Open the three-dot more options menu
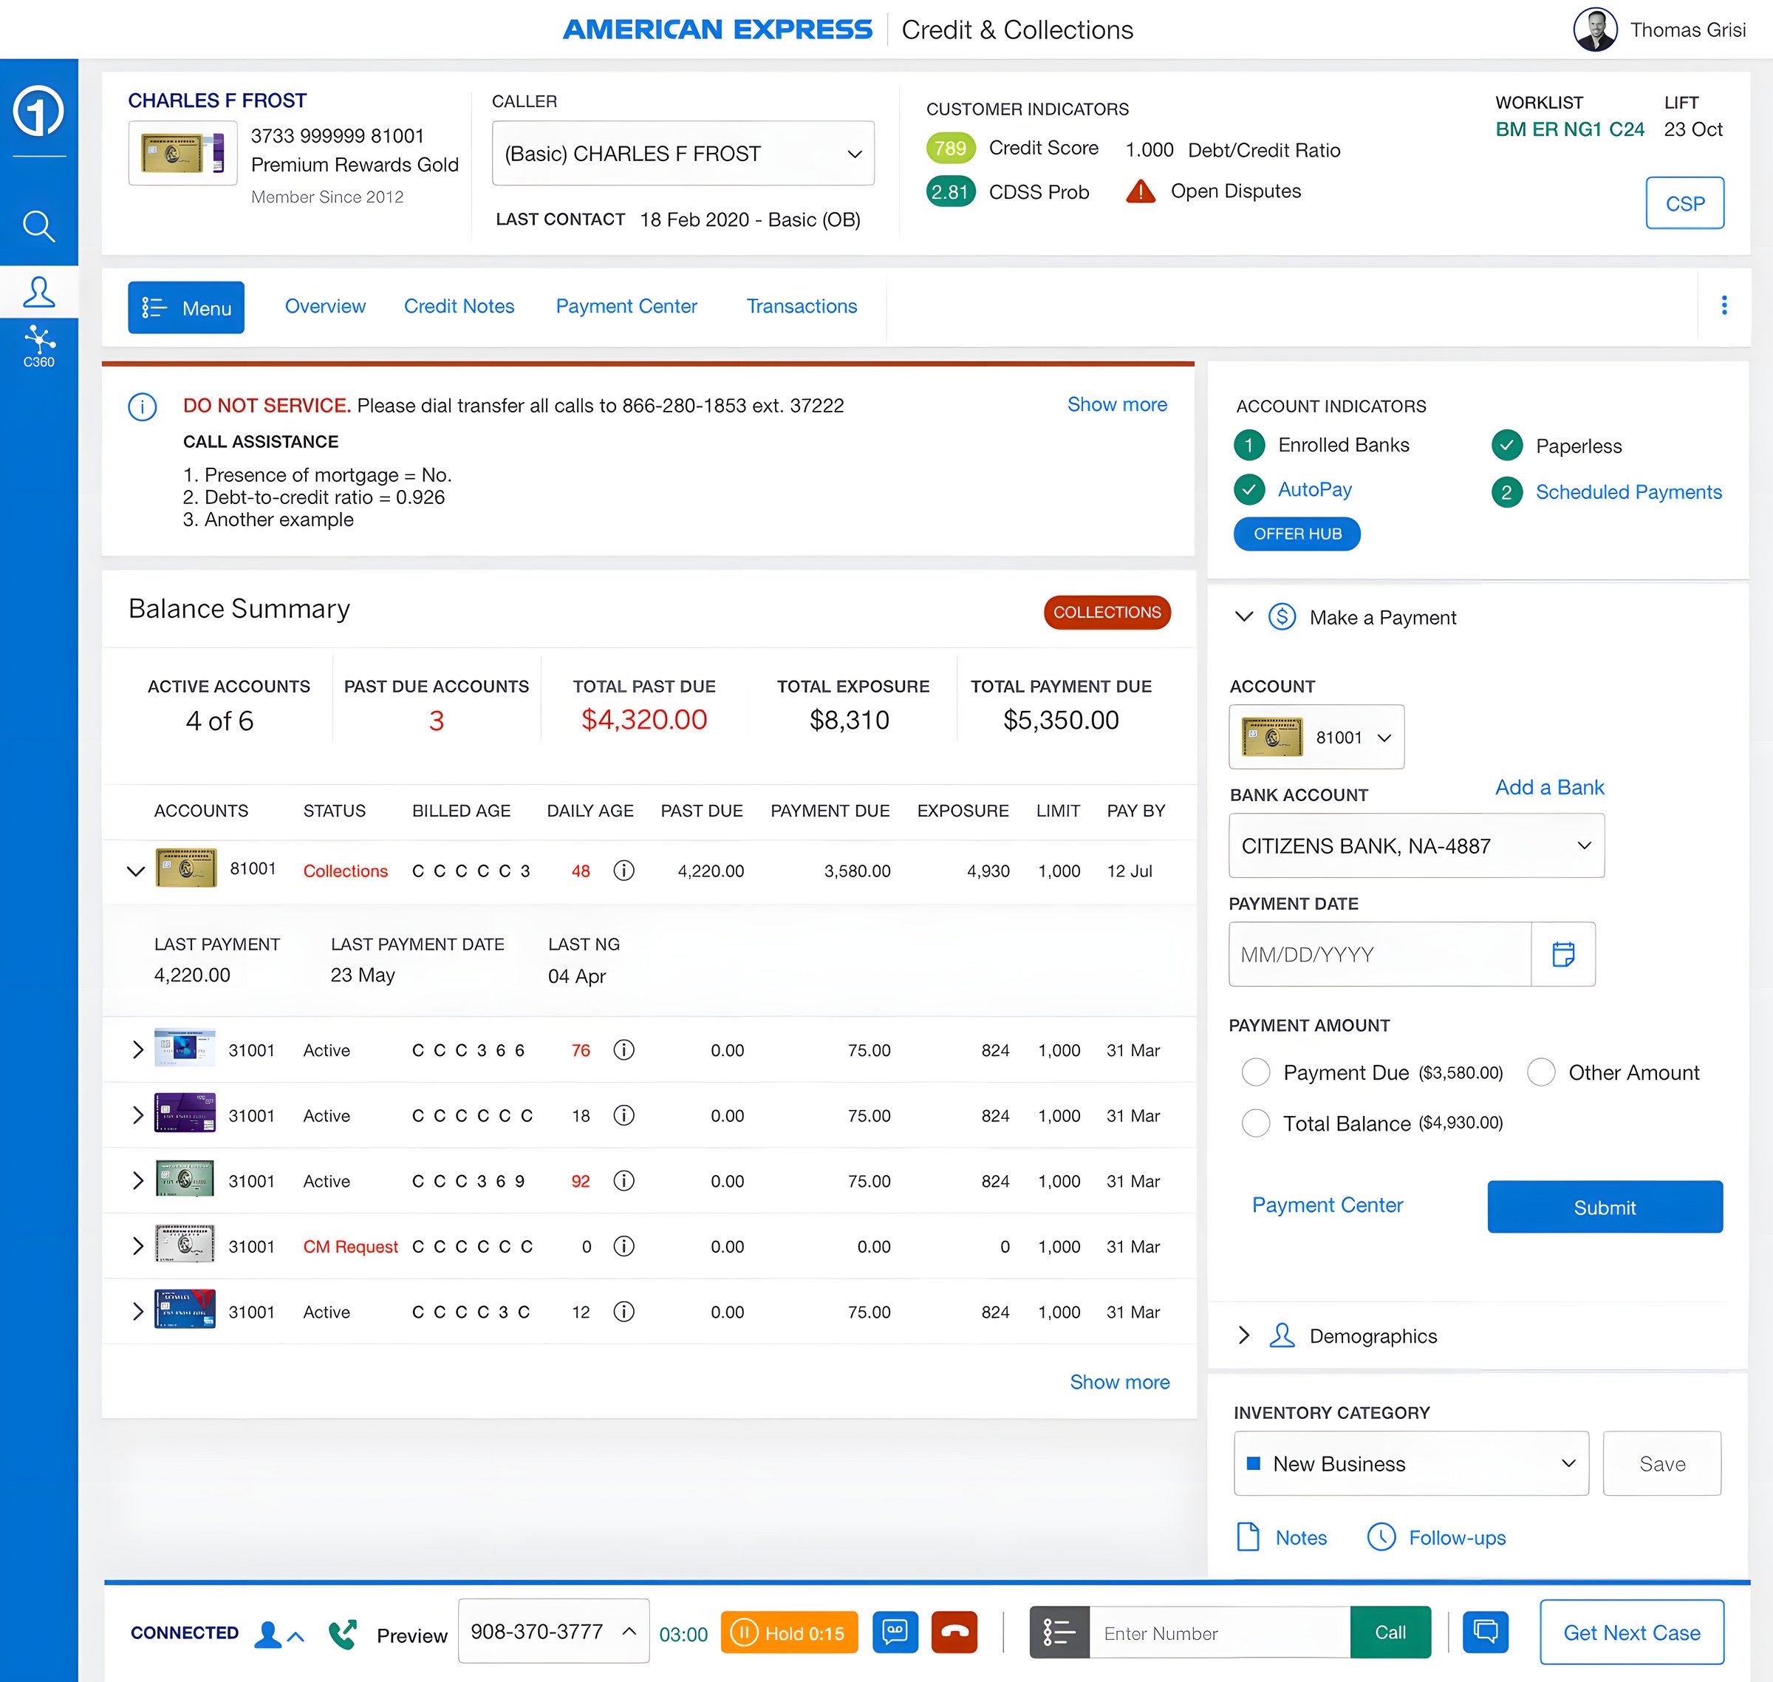Screen dimensions: 1773x1682 (1724, 306)
